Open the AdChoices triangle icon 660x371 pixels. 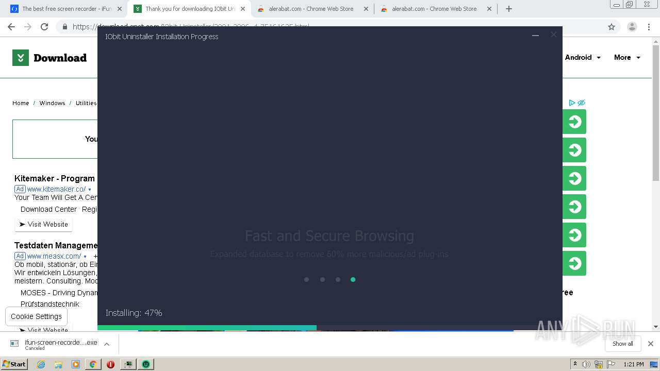coord(572,103)
